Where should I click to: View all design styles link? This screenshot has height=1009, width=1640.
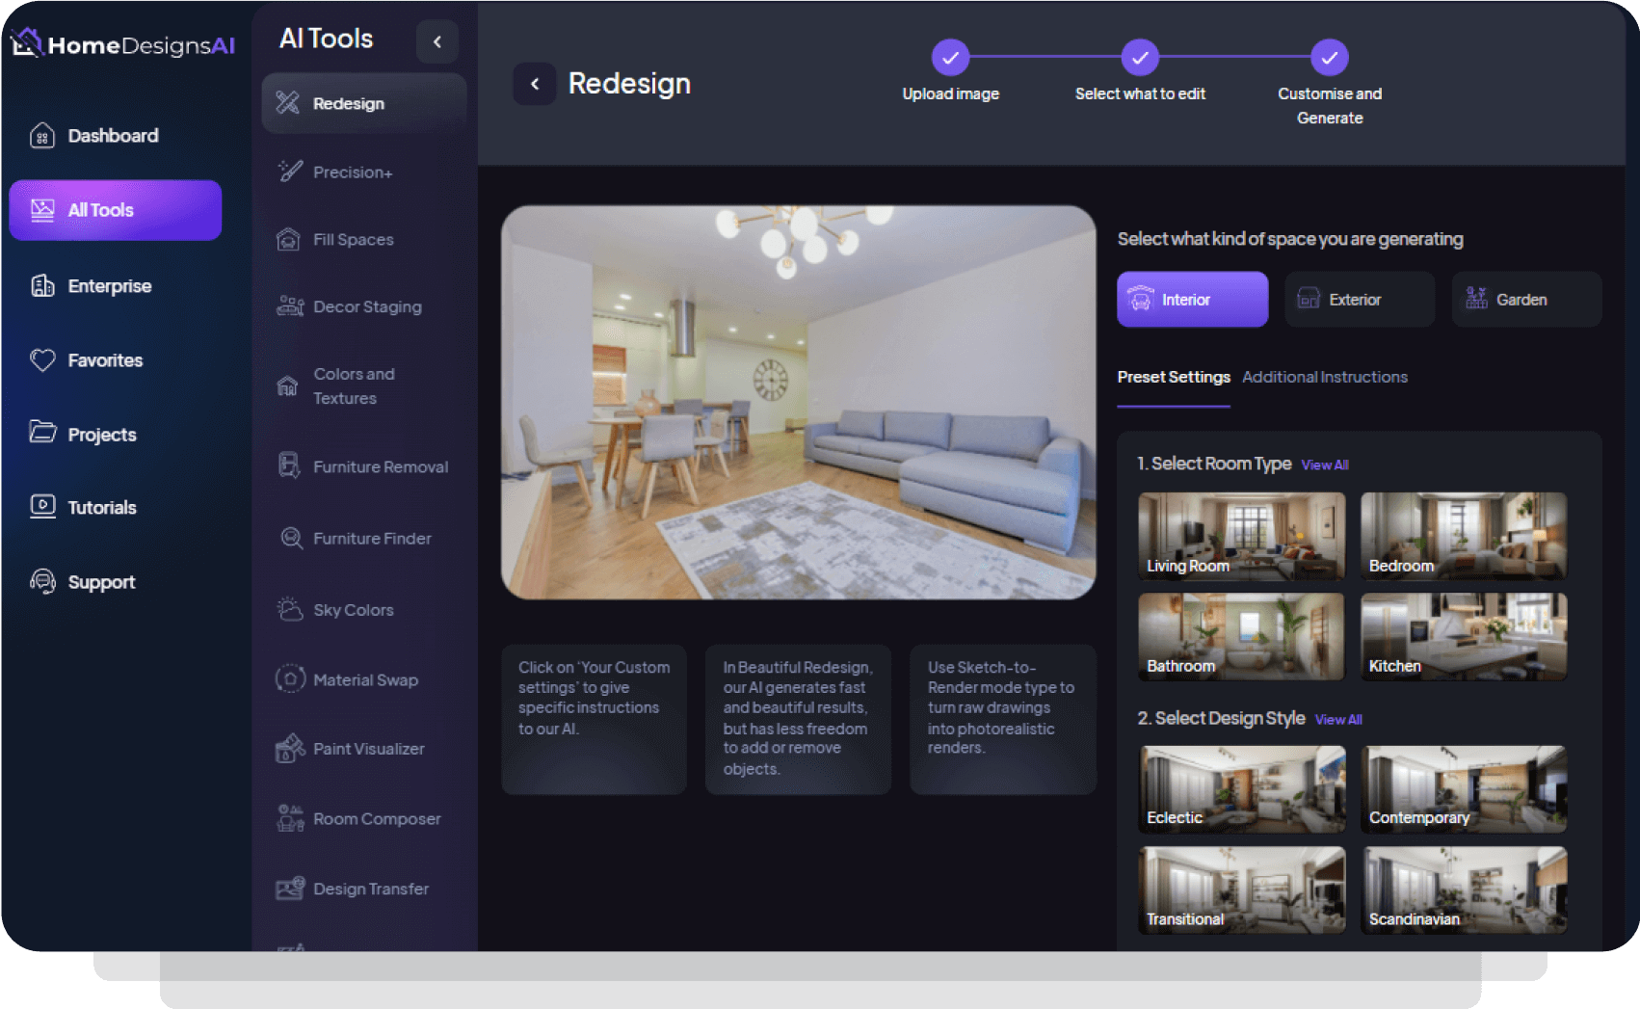pos(1337,720)
